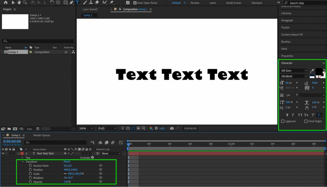Select the Type tool in the toolbar
The image size is (327, 187).
[77, 3]
